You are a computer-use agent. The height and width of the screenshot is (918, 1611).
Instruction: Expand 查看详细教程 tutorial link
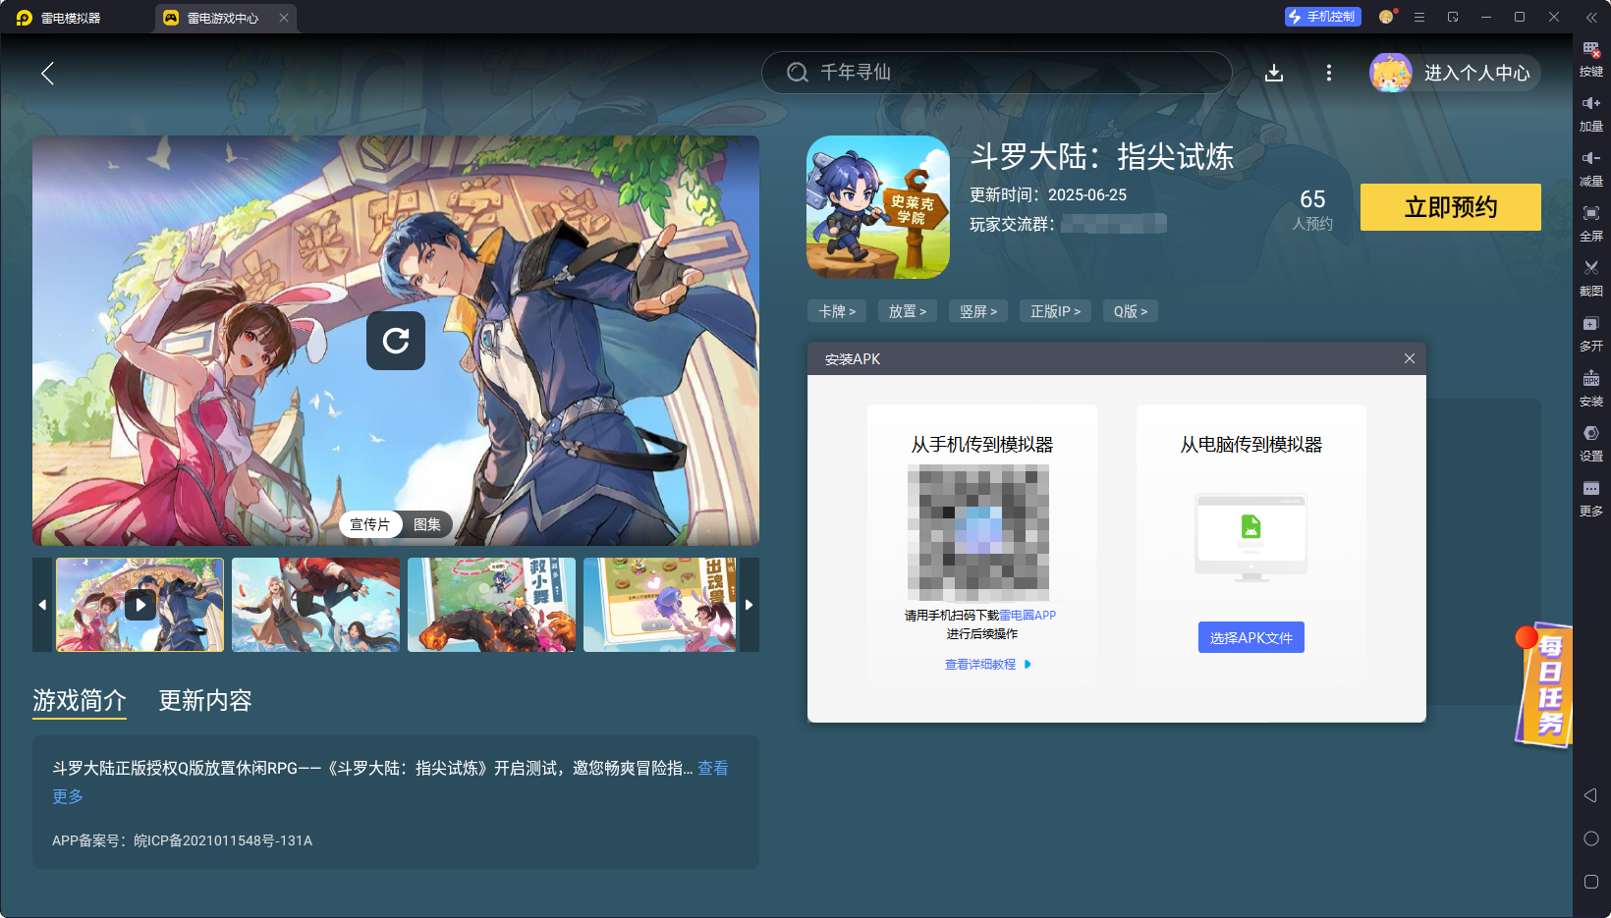pos(987,665)
